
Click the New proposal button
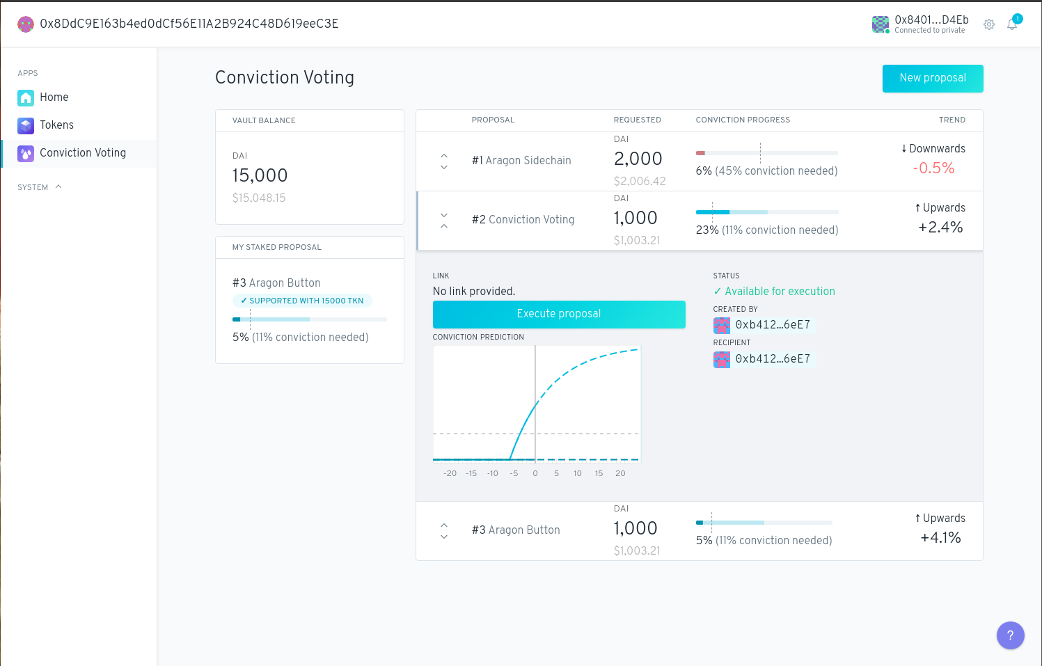[932, 79]
